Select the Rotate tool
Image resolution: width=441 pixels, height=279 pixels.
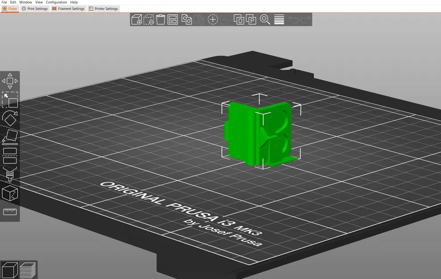click(x=10, y=119)
